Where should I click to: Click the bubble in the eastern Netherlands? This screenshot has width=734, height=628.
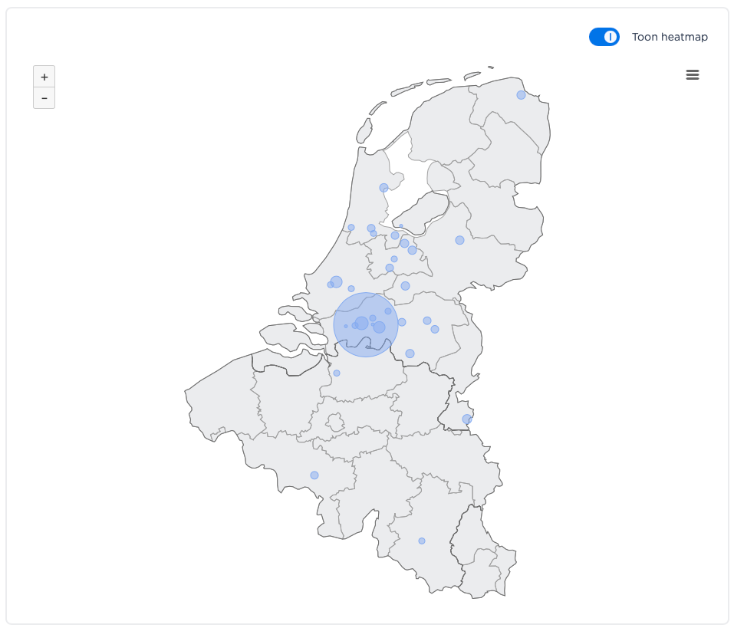pos(459,240)
